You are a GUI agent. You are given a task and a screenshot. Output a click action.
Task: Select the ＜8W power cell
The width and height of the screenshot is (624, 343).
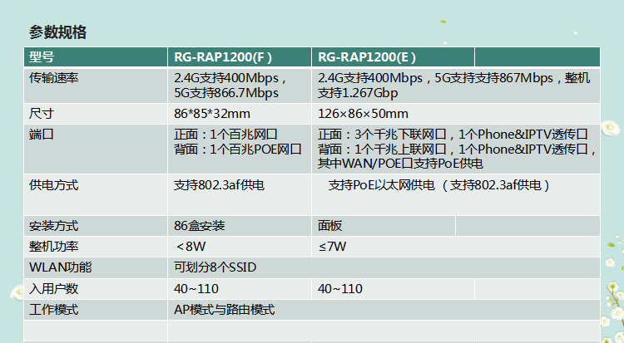[x=190, y=247]
